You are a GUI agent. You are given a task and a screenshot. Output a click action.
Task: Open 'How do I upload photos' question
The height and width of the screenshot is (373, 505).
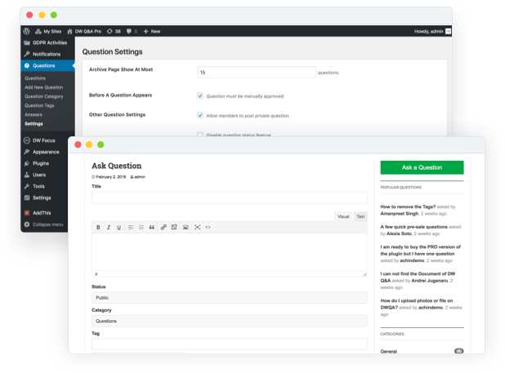coord(417,304)
